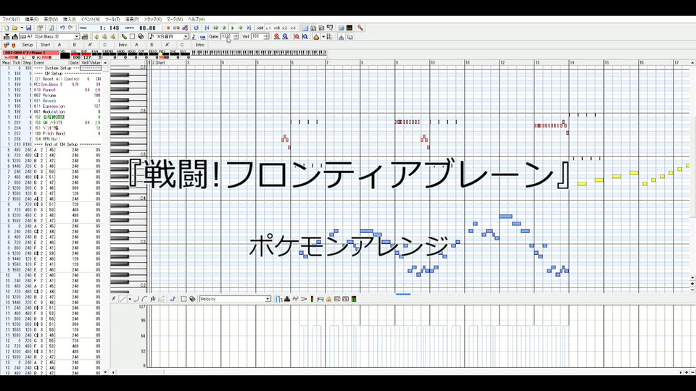Jump to the Start marker button
Viewport: 696px width, 391px height.
coord(45,45)
